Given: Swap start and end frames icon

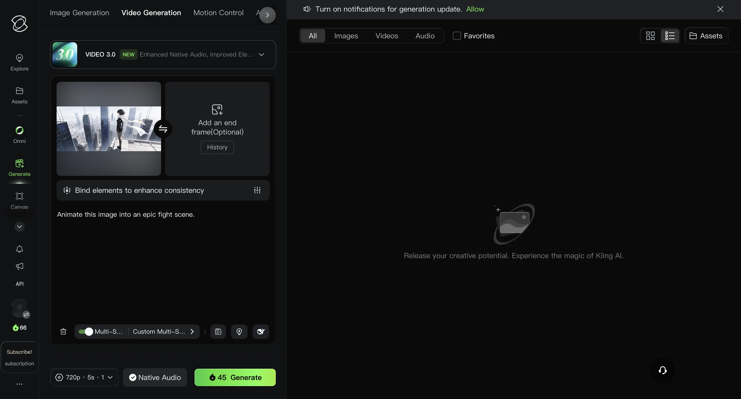Looking at the screenshot, I should 163,129.
